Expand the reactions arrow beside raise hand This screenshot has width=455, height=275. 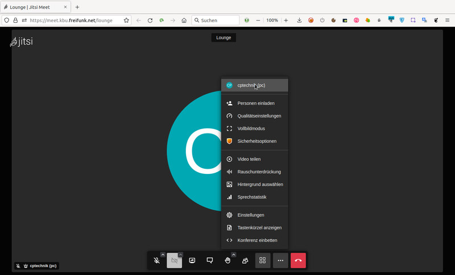(233, 255)
